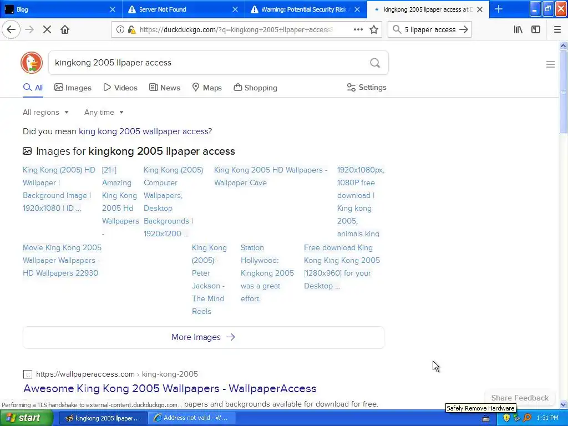Close the kingkong search tab

480,9
